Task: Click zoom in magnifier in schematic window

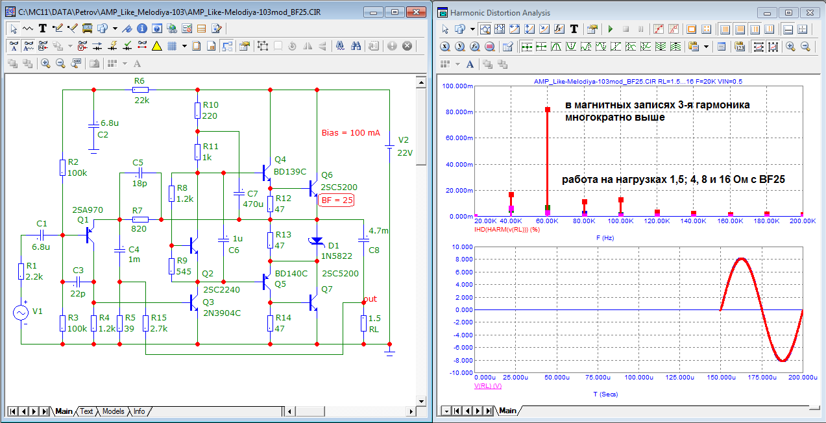Action: pos(45,64)
